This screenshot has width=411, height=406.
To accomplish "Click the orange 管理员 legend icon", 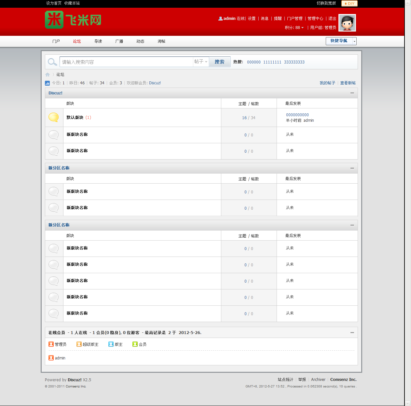I will [x=51, y=344].
